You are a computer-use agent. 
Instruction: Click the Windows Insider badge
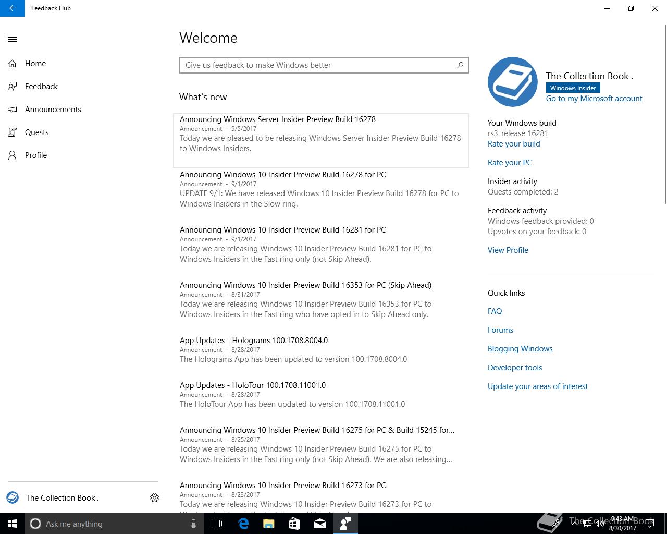pyautogui.click(x=573, y=88)
